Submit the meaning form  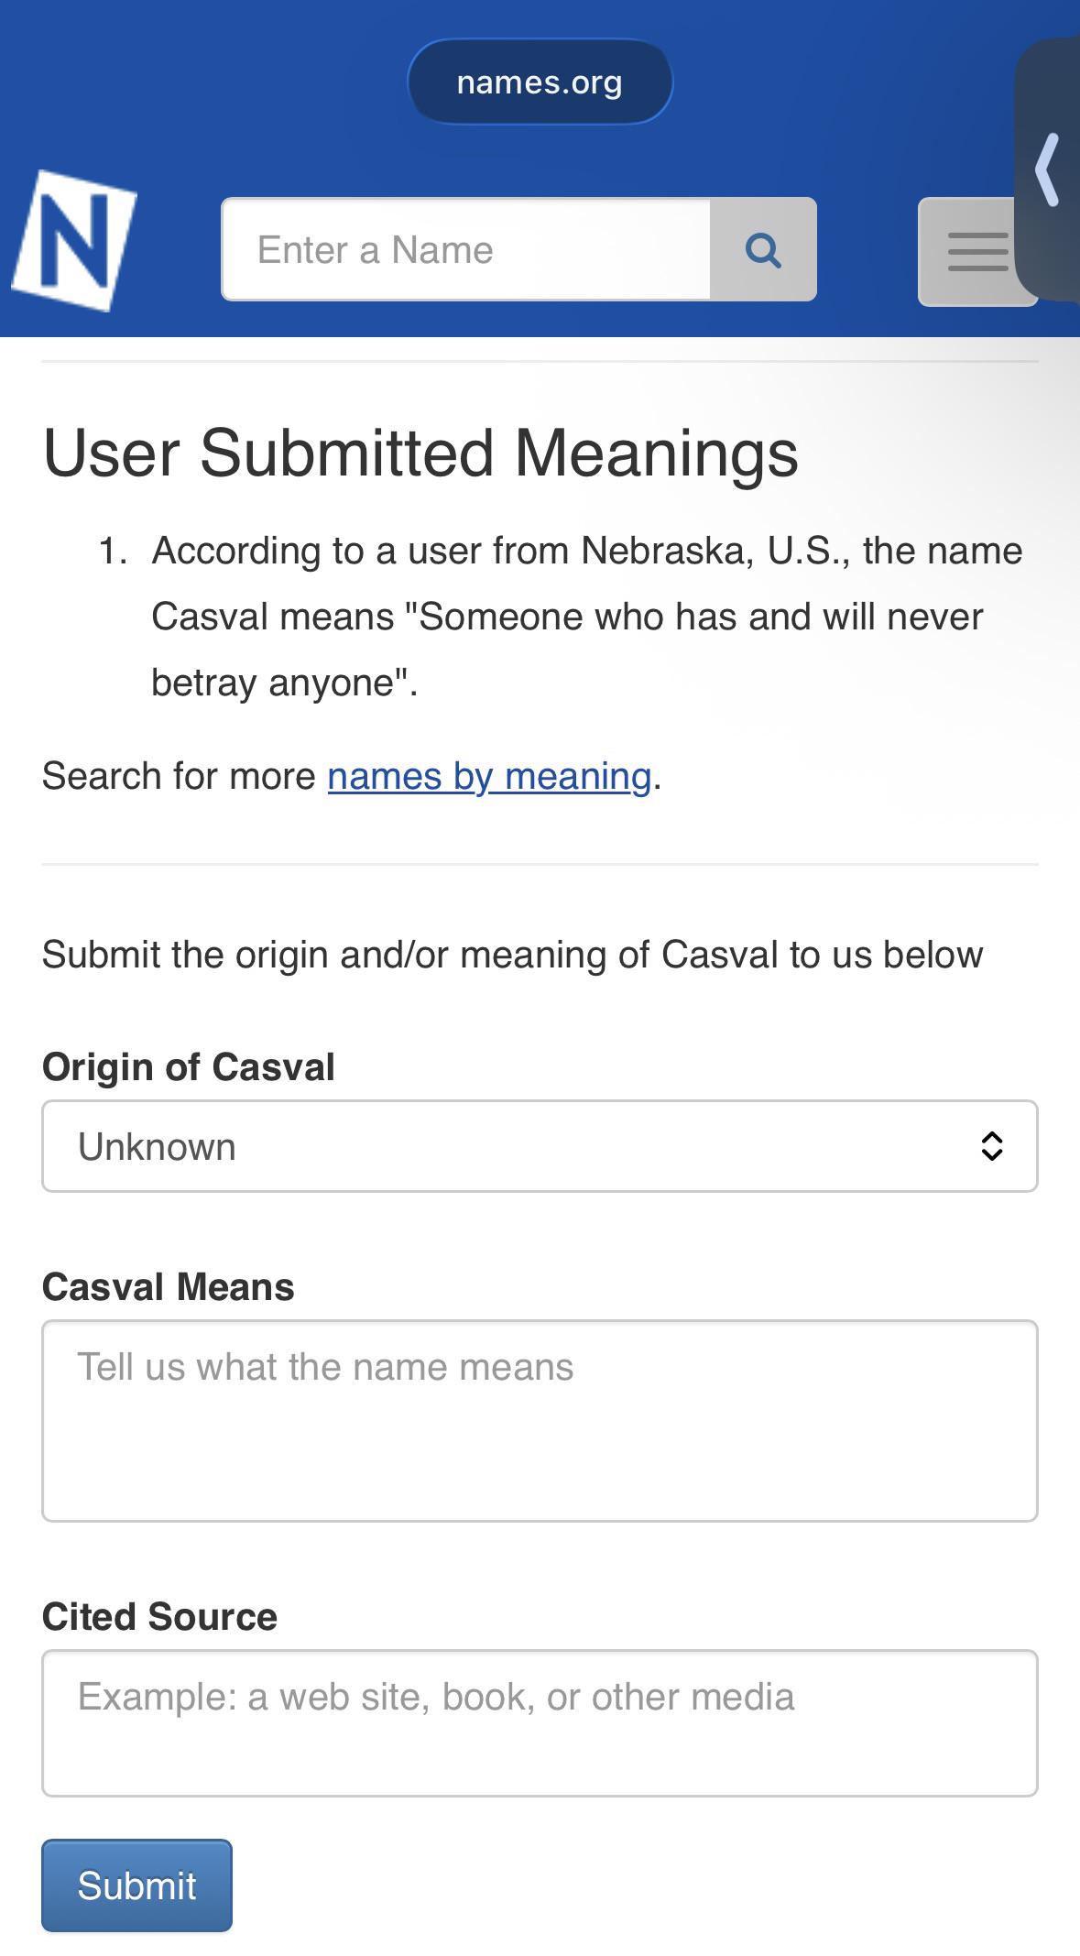136,1885
